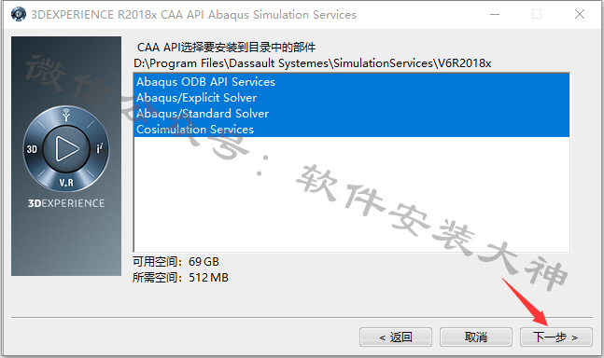Click the play icon in compass logo
Viewport: 604px width, 358px height.
click(66, 149)
